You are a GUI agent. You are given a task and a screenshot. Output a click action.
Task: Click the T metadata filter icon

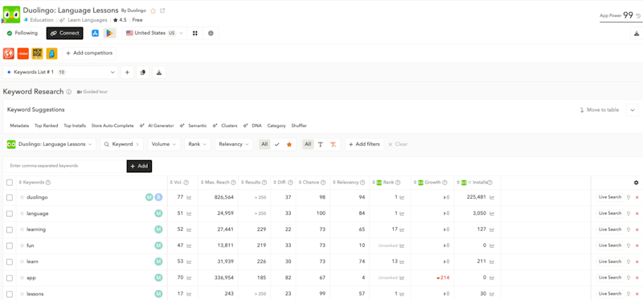(x=321, y=144)
